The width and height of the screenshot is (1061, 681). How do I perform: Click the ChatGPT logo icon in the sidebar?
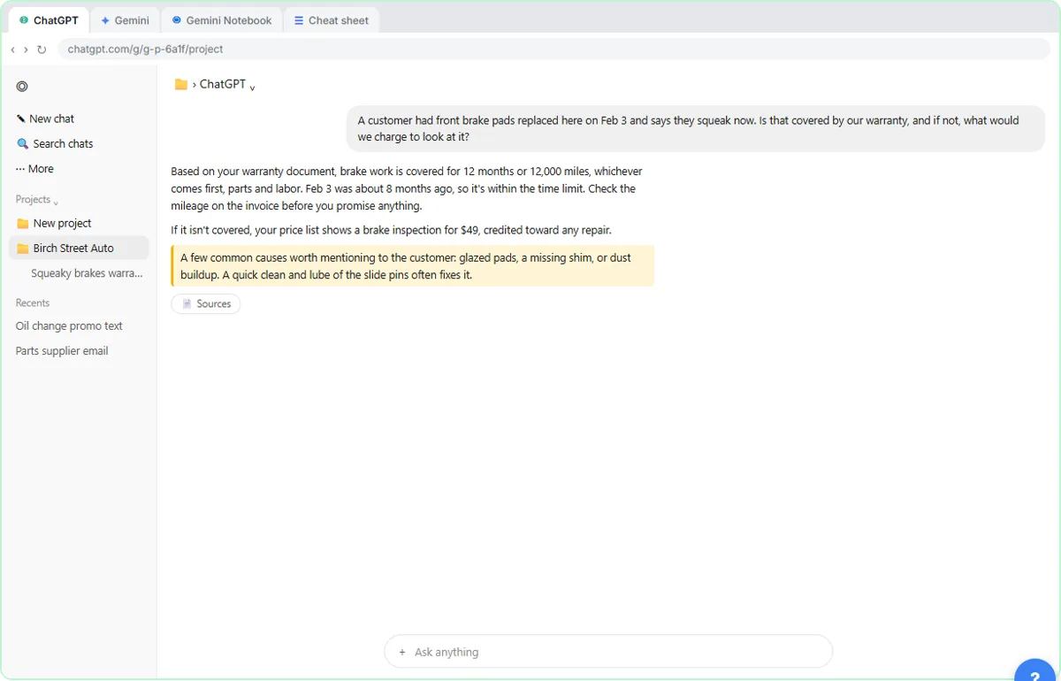pyautogui.click(x=22, y=87)
